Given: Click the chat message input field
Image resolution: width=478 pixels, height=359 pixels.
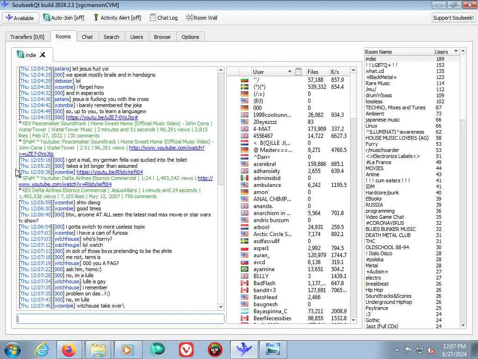Looking at the screenshot, I should point(120,319).
